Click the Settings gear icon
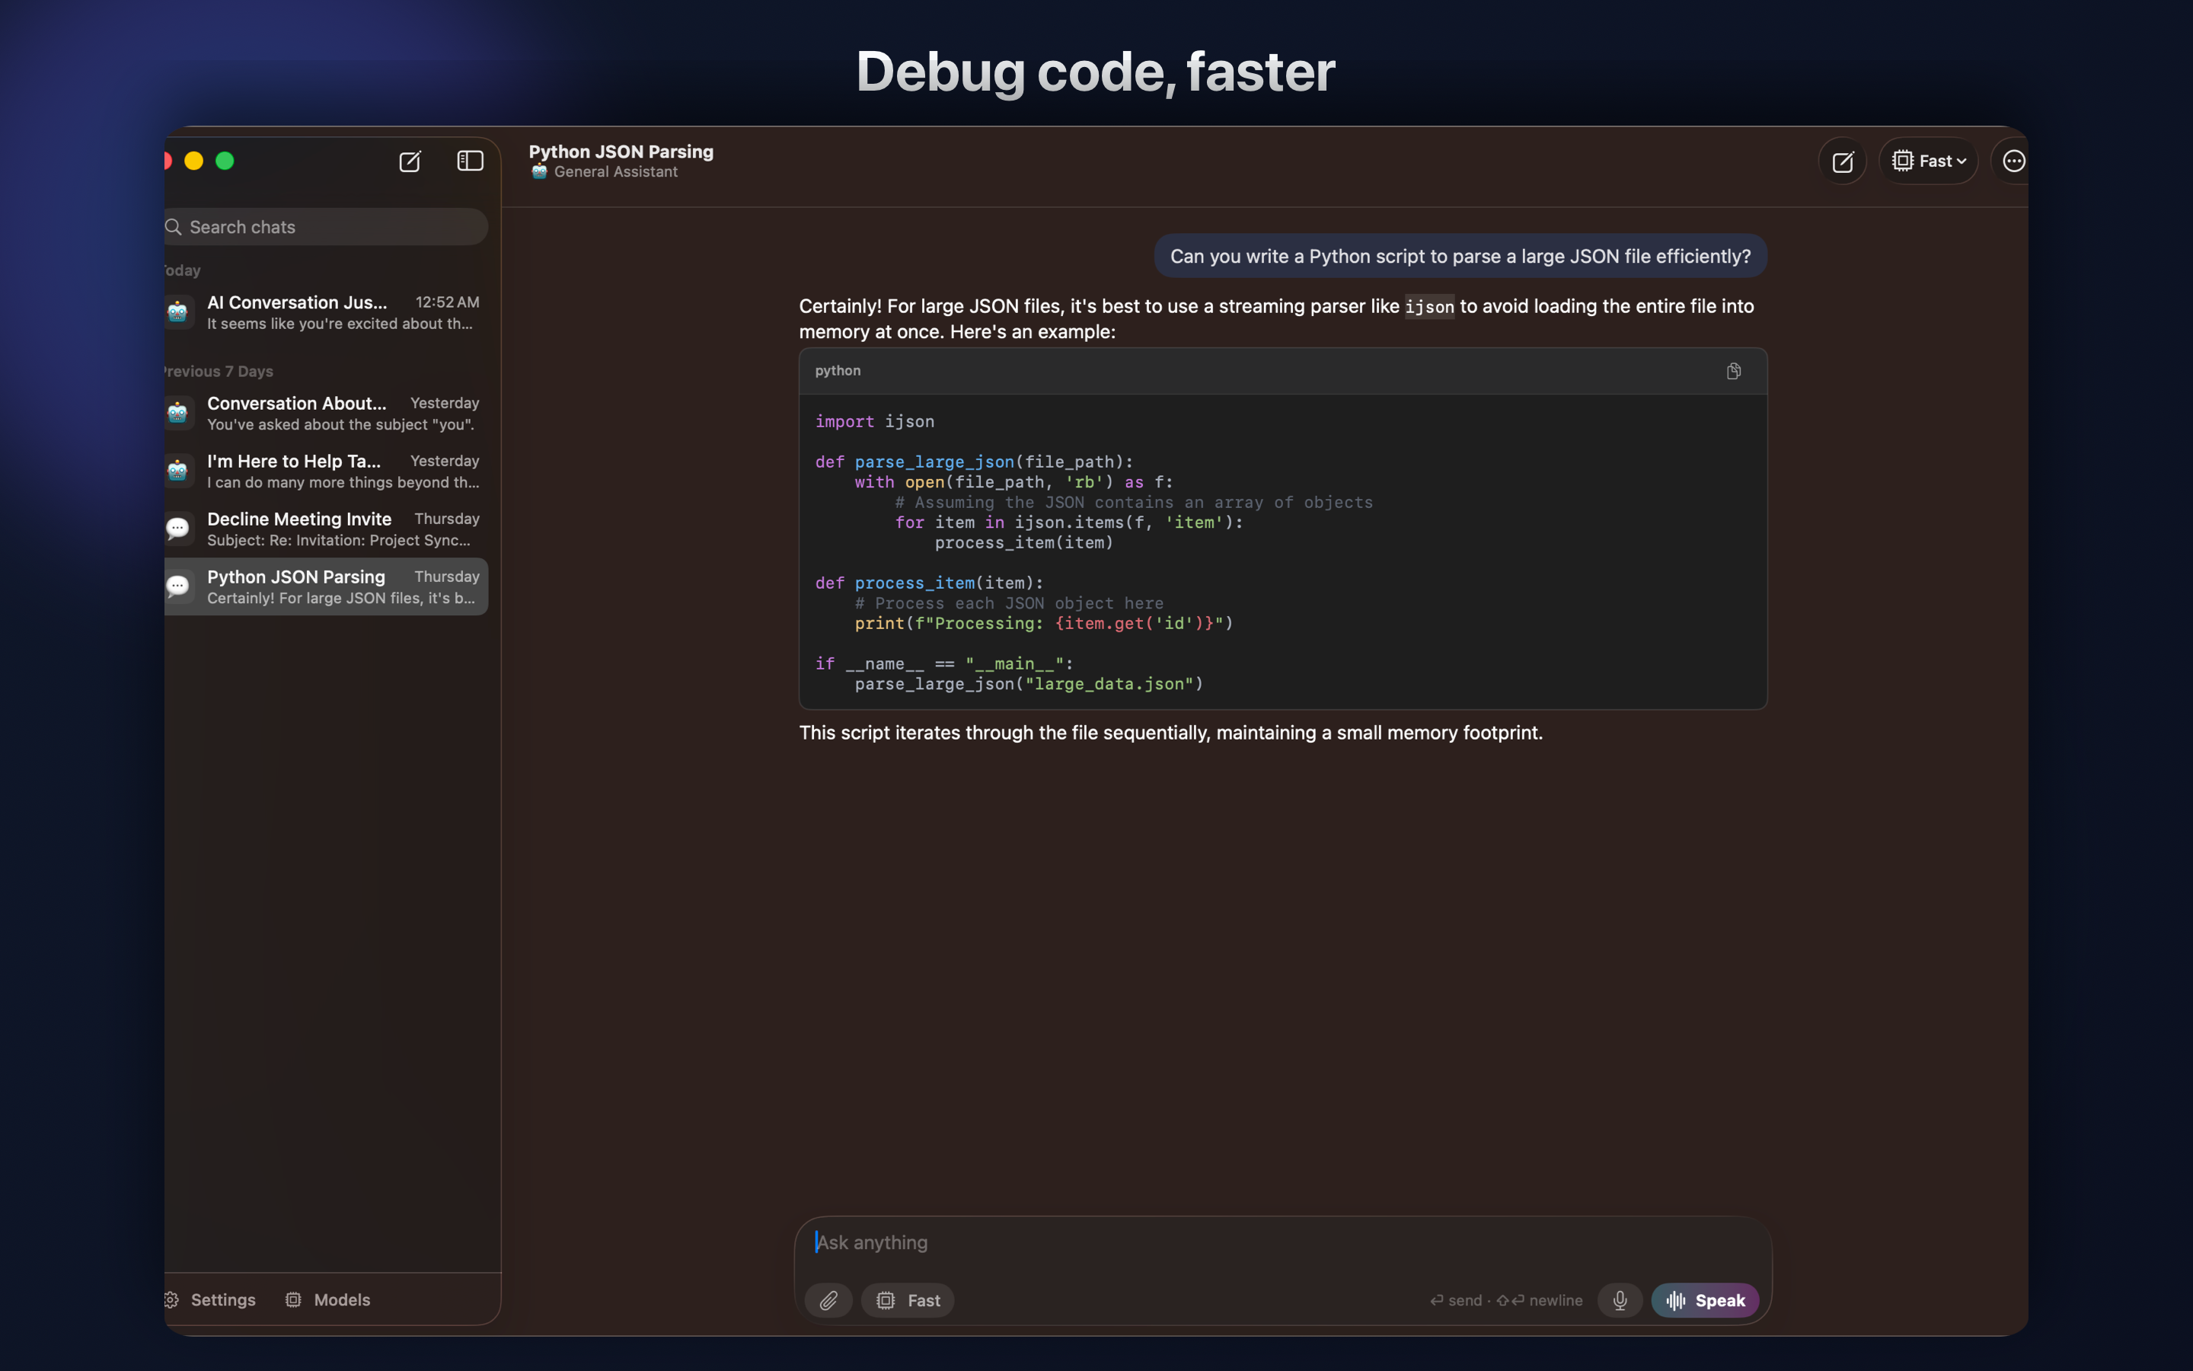The image size is (2193, 1371). click(x=171, y=1300)
